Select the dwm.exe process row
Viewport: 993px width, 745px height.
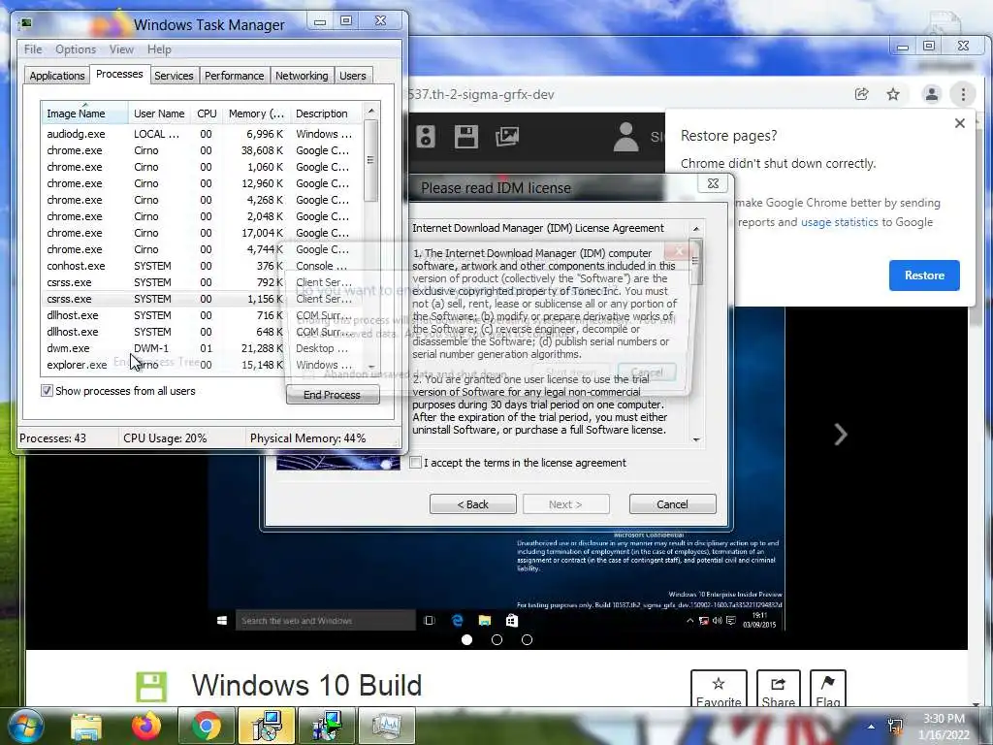tap(202, 348)
